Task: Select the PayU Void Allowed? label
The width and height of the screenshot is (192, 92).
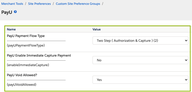Action: click(22, 75)
